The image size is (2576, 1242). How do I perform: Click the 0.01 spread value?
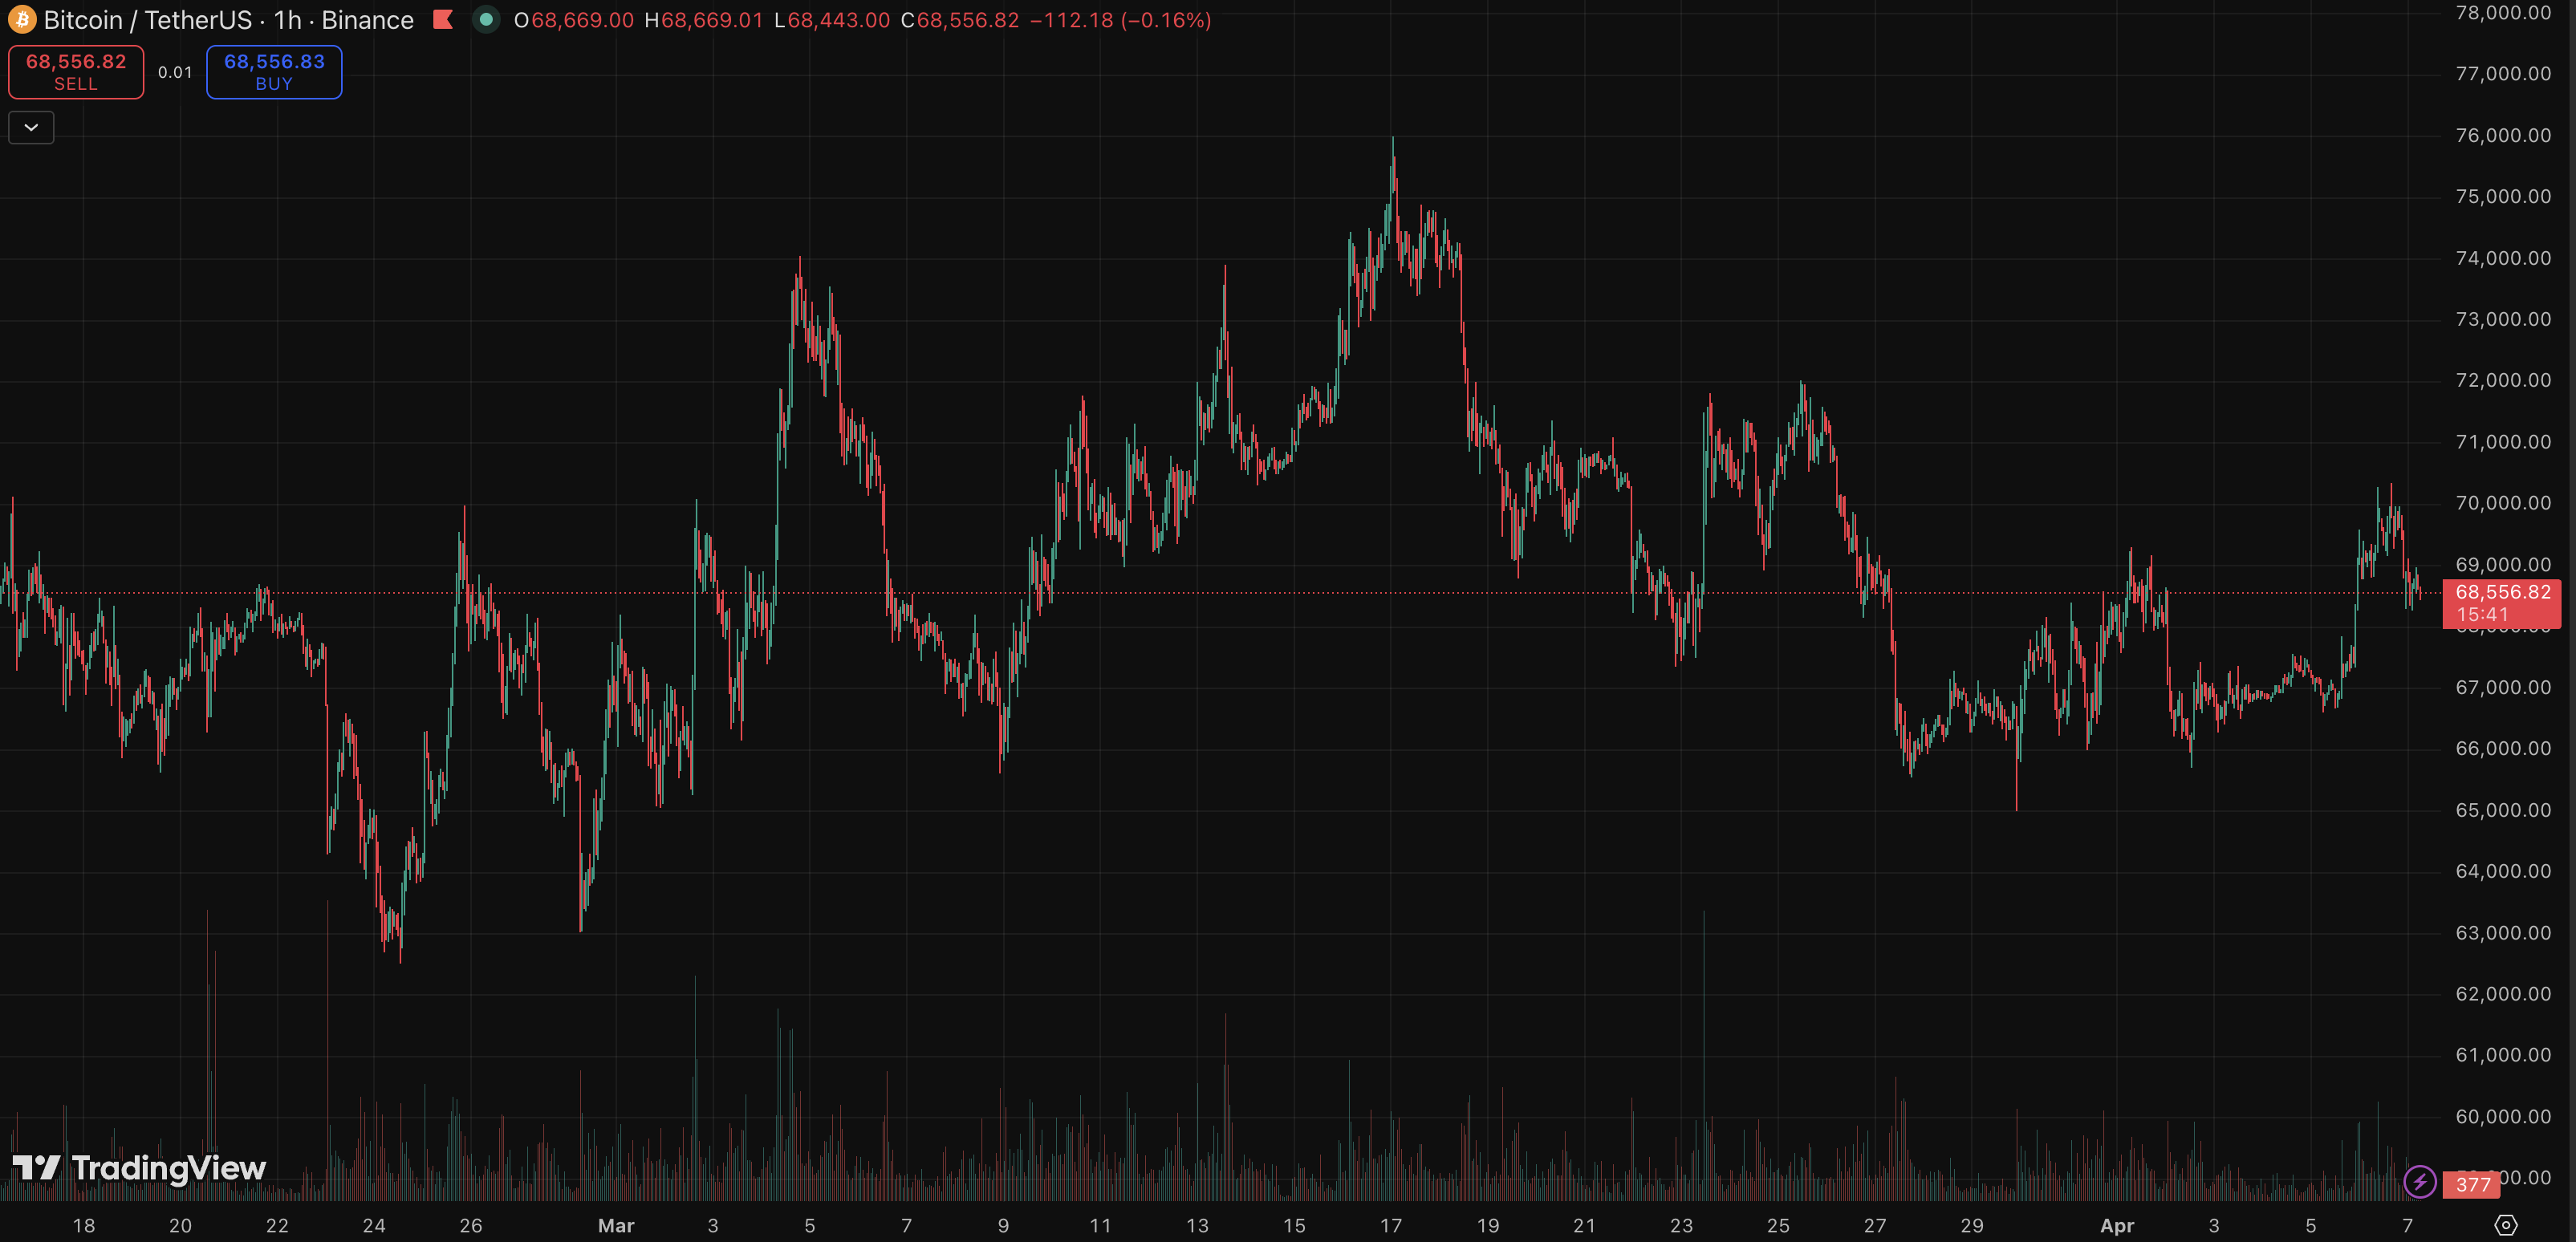(x=175, y=72)
